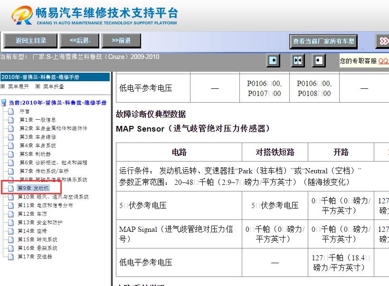This screenshot has height=286, width=389.
Task: Click the page icon beside 第9章 发动机
Action: pyautogui.click(x=10, y=188)
